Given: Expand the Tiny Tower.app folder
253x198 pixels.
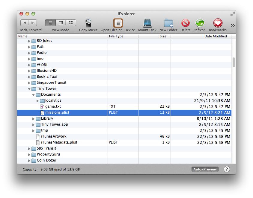Looking at the screenshot, I should tap(33, 125).
